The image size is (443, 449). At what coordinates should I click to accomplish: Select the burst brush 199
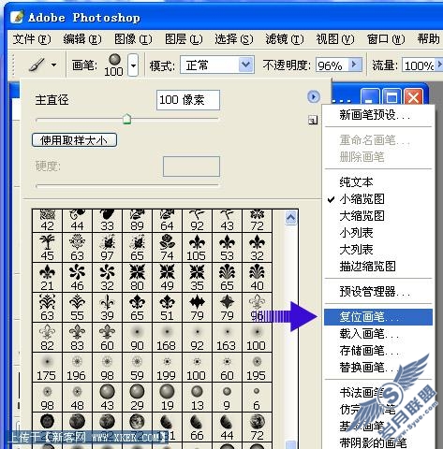coord(167,368)
